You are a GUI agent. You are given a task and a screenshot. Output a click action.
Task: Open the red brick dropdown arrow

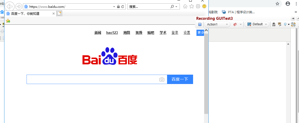241,24
